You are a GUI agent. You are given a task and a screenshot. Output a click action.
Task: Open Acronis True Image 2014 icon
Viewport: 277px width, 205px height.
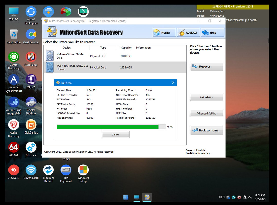pos(14,106)
